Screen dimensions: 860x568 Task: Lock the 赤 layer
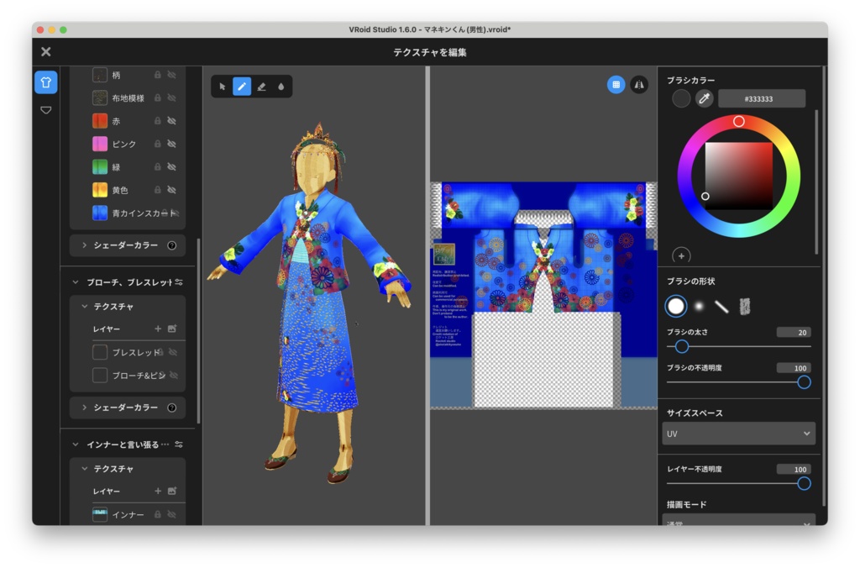(157, 121)
